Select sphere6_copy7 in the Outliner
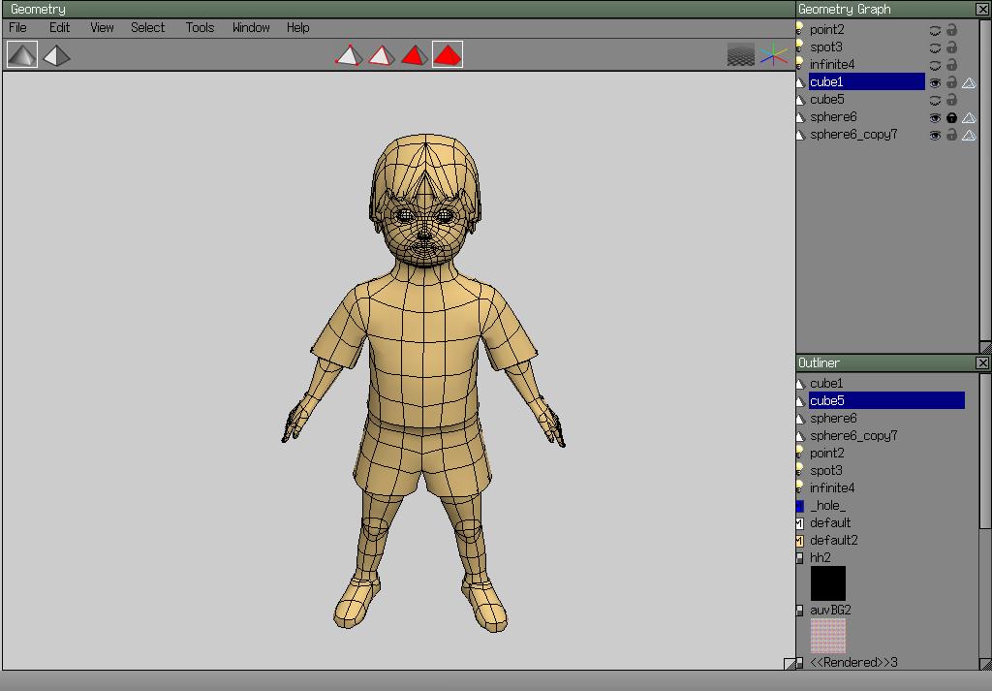Image resolution: width=992 pixels, height=691 pixels. pyautogui.click(x=853, y=435)
